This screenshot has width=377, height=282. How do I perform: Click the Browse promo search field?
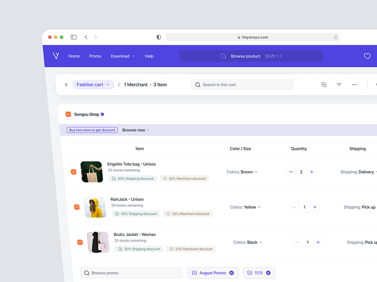point(131,273)
